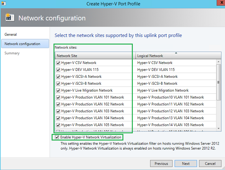The height and width of the screenshot is (170, 225).
Task: Click the Previous button
Action: coord(161,163)
